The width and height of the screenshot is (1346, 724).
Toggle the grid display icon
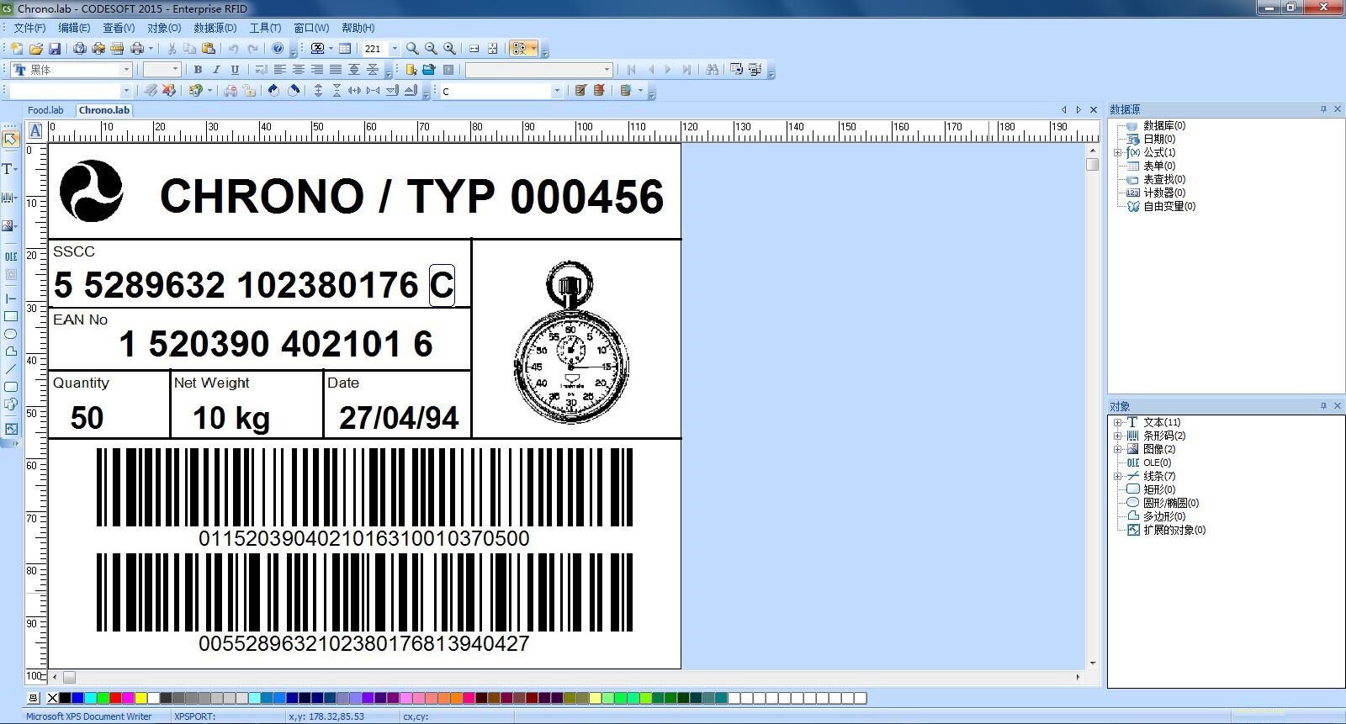click(x=345, y=49)
